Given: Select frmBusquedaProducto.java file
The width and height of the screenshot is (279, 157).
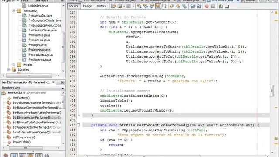Looking at the screenshot, I should tap(44, 25).
